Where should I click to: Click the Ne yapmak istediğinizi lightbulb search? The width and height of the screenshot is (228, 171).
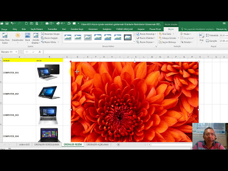point(198,29)
